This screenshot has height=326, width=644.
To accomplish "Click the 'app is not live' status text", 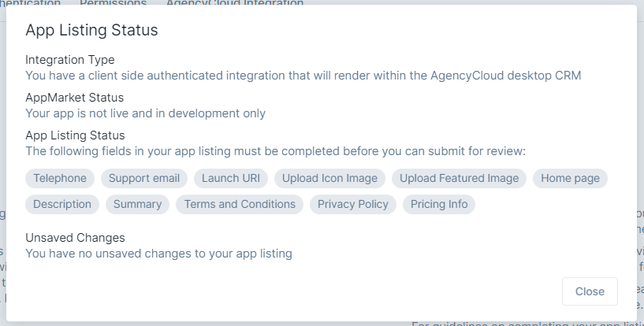I will click(x=145, y=113).
